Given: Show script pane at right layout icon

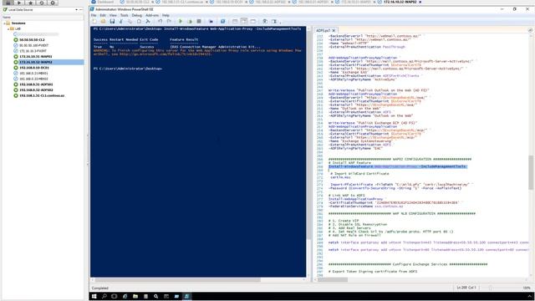Looking at the screenshot, I should coord(243,21).
